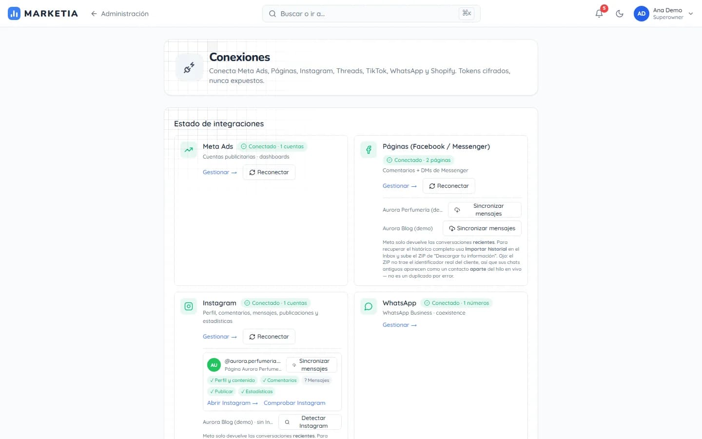Screen dimensions: 702x439
Task: Click the Facebook pages icon
Action: 369,150
